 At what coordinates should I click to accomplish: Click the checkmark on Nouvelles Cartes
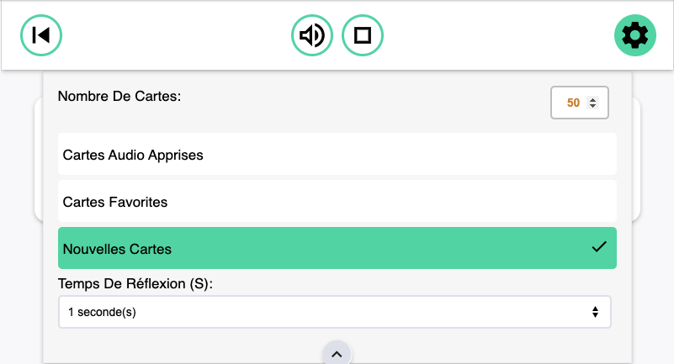599,247
